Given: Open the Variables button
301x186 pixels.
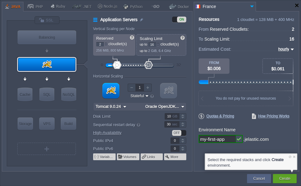Looking at the screenshot, I should (104, 157).
